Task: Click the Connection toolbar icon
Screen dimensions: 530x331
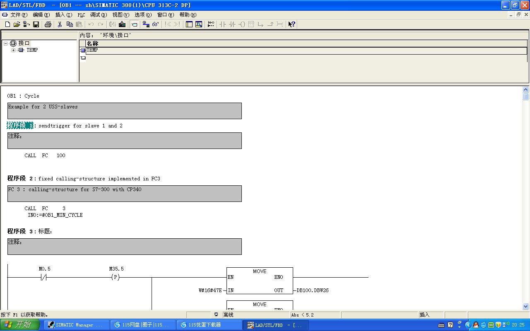Action: point(280,24)
